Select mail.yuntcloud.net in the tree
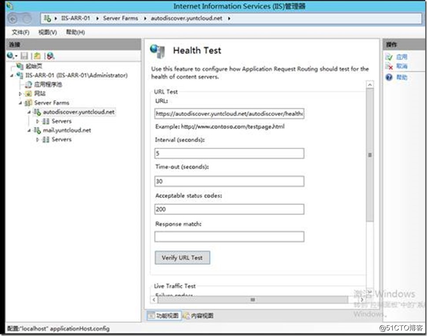 [67, 130]
